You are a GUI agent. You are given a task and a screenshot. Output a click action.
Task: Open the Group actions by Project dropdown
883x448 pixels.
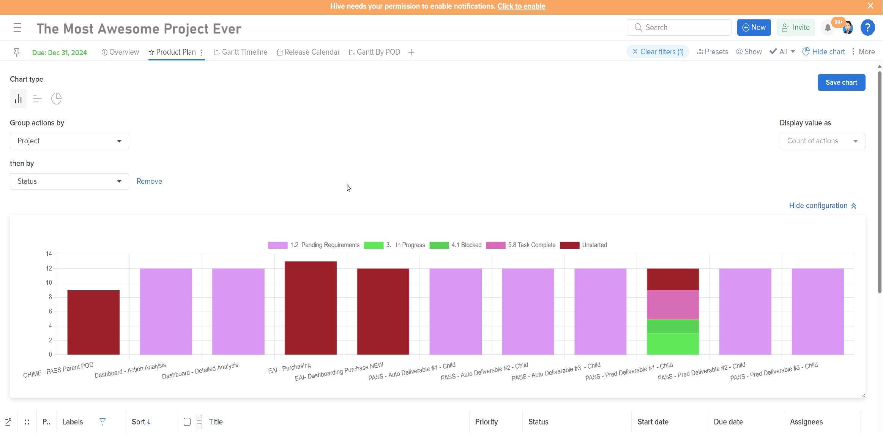[x=69, y=141]
